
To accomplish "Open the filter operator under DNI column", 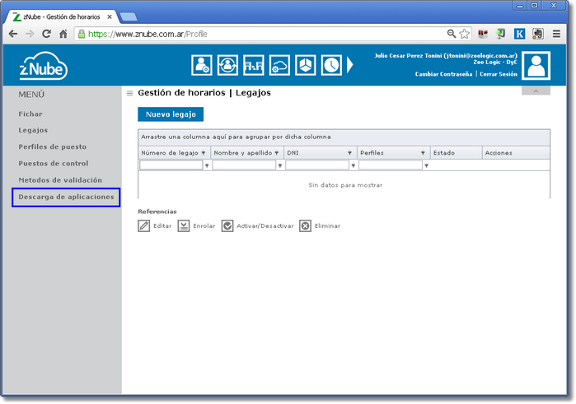I will (353, 165).
